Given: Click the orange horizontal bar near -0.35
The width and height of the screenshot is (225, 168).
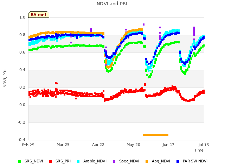Looking at the screenshot, I should [x=155, y=135].
